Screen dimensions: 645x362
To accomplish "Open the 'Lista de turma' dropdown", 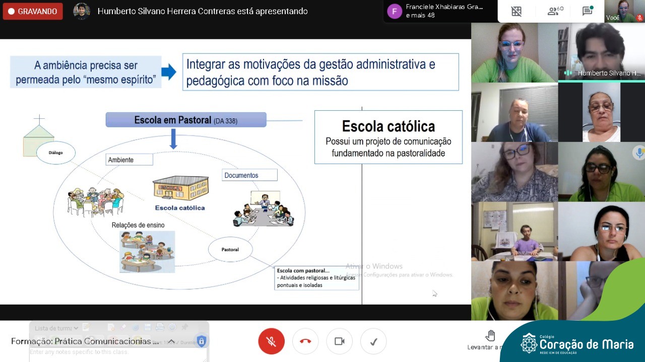I will click(56, 328).
